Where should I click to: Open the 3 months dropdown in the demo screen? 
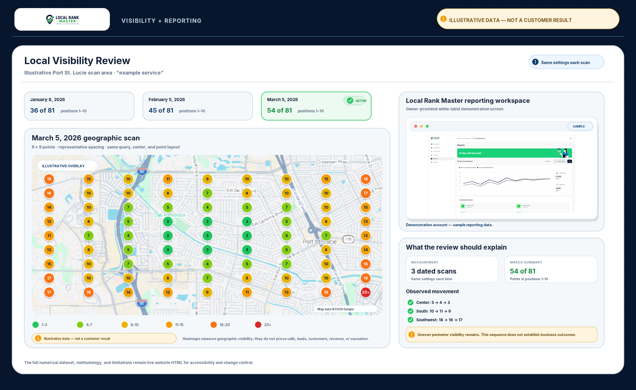[x=548, y=161]
